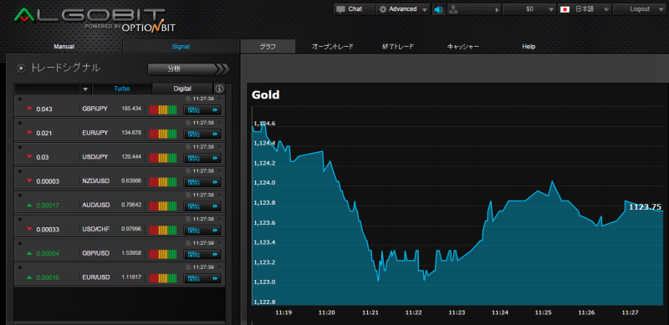This screenshot has width=669, height=325.
Task: Open the $0 balance dropdown
Action: point(529,9)
